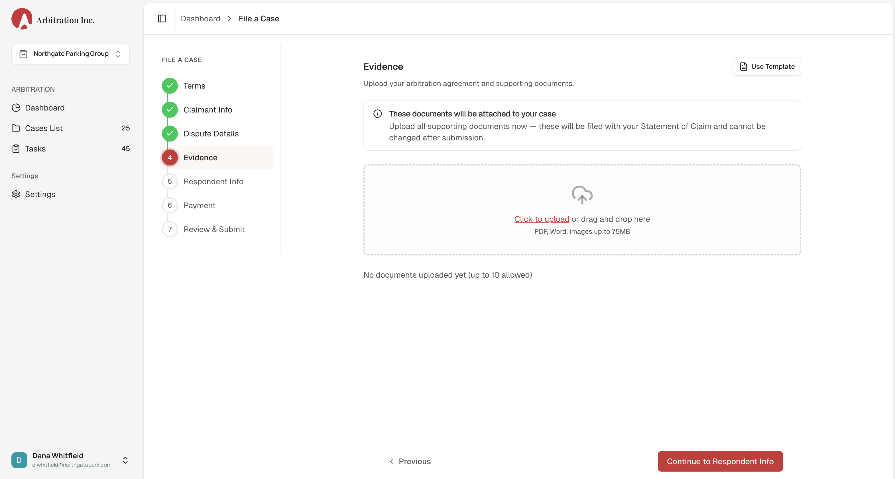Click 'No documents uploaded yet' text
The height and width of the screenshot is (479, 895).
click(x=447, y=275)
